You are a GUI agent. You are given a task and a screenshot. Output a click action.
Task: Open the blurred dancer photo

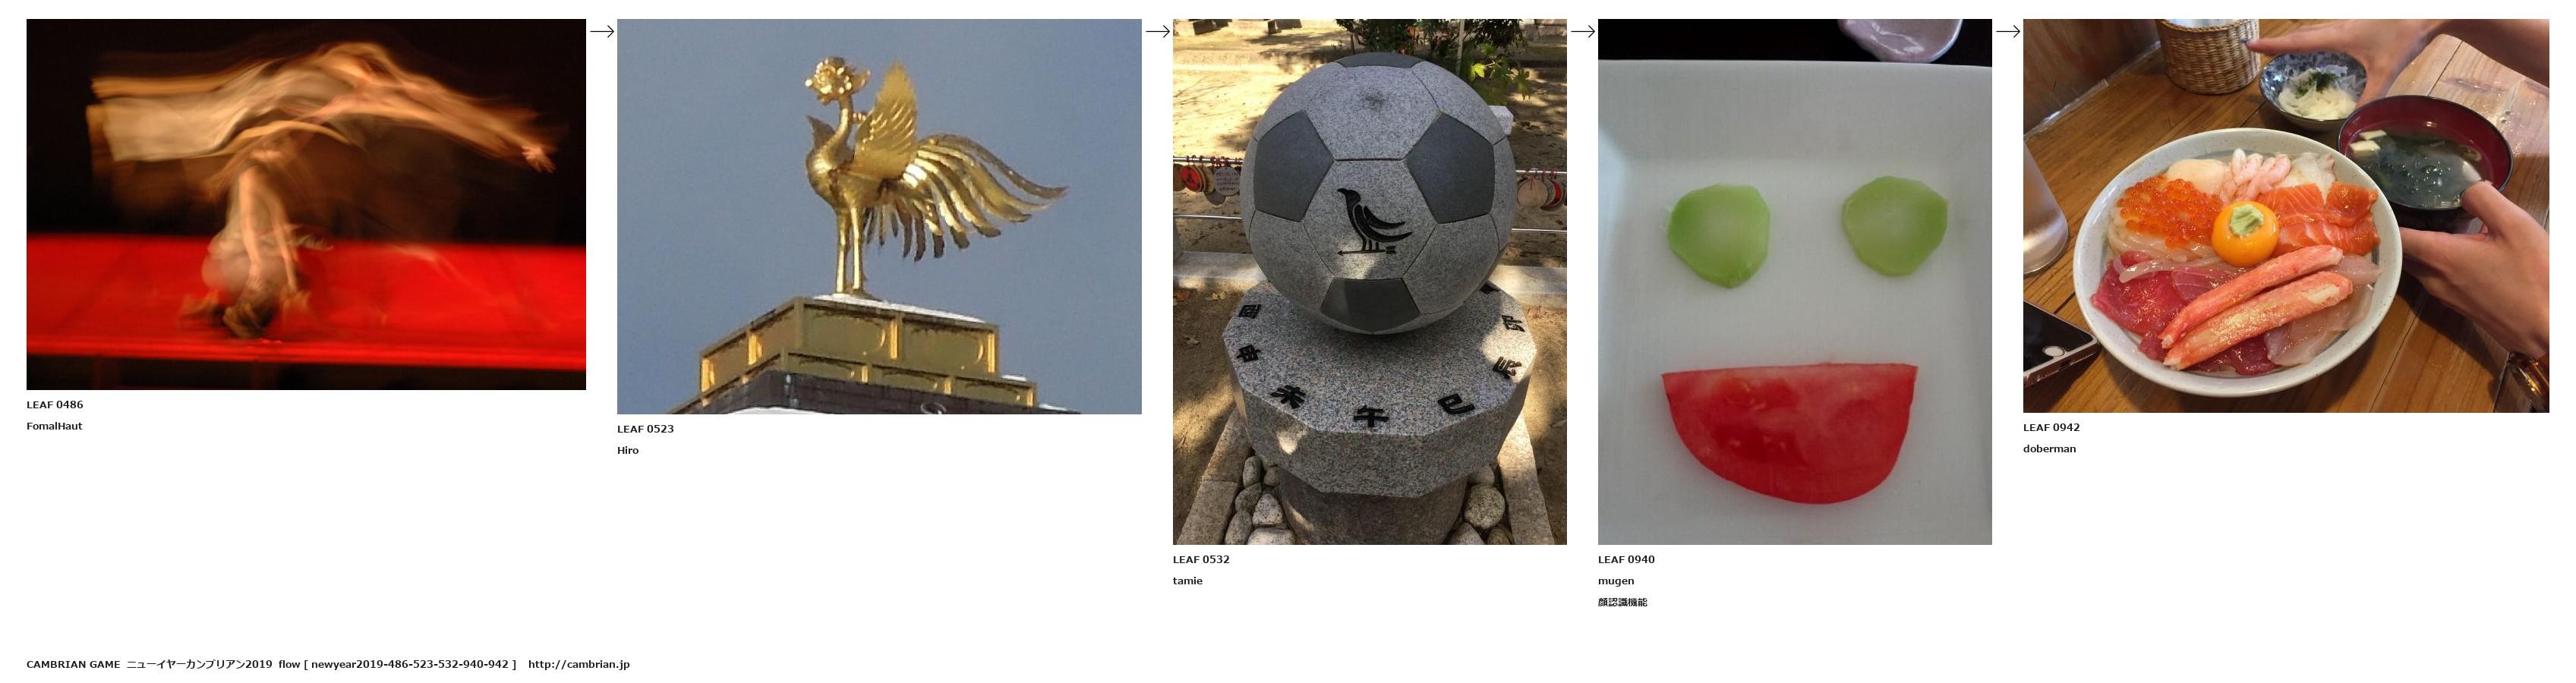306,204
